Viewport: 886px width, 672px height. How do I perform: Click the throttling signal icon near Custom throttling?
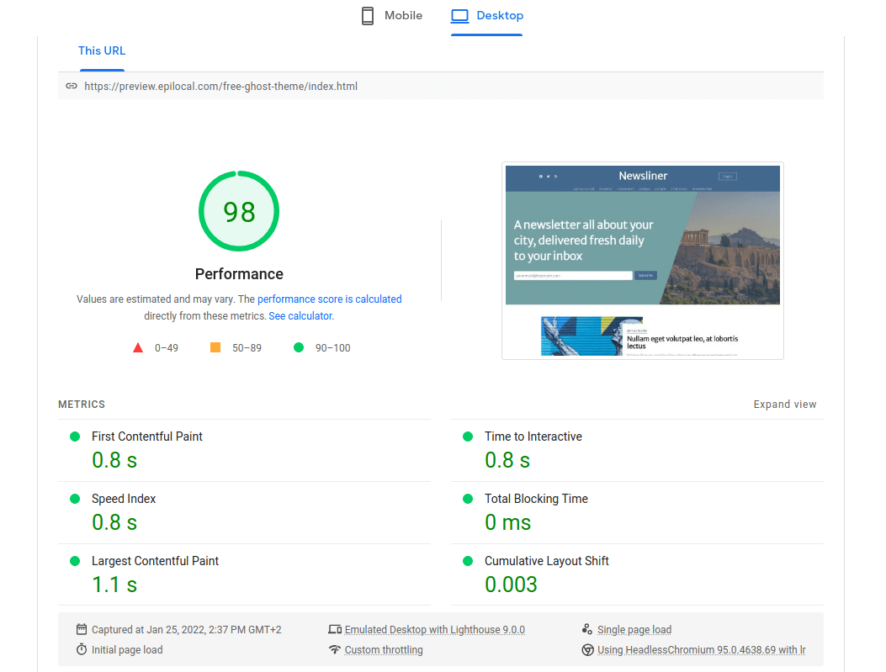pyautogui.click(x=334, y=649)
